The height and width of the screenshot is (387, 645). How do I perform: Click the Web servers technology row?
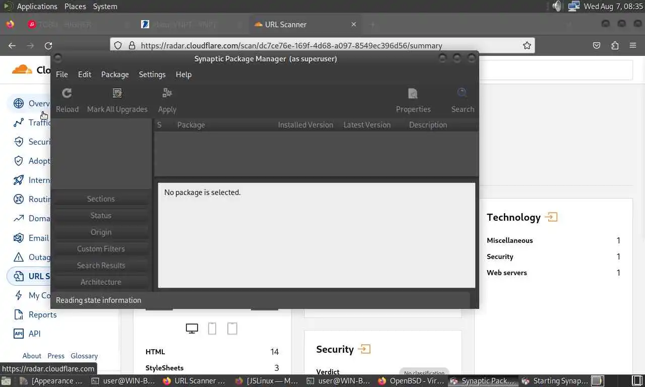553,273
